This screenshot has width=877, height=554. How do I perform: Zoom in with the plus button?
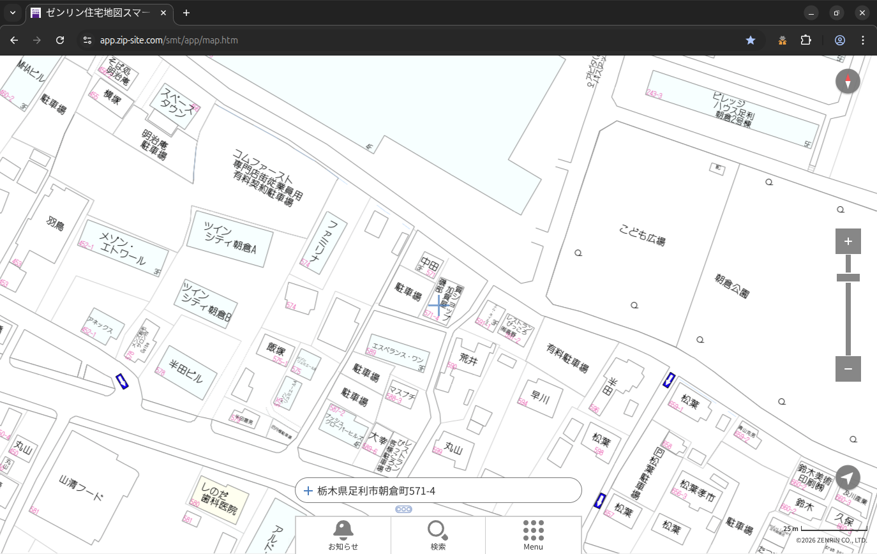pyautogui.click(x=848, y=241)
